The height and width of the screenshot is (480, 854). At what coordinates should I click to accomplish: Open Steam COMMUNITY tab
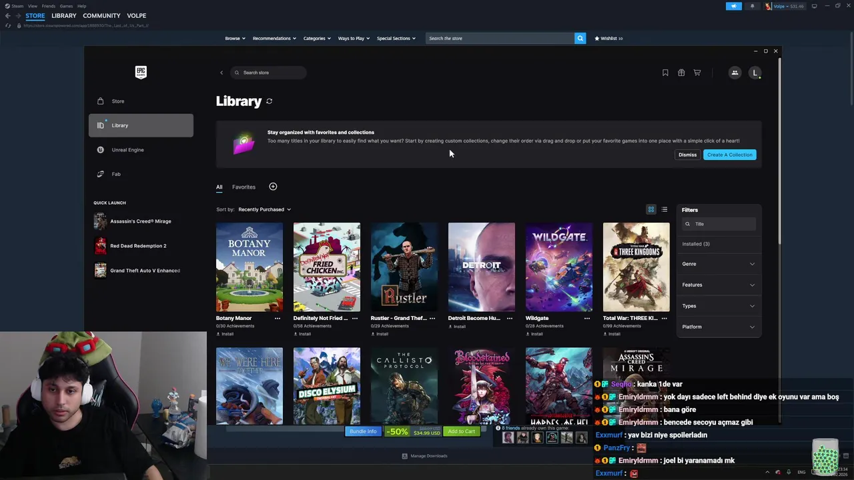[x=101, y=15]
